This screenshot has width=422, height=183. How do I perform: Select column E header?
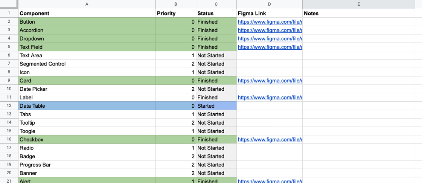(359, 4)
